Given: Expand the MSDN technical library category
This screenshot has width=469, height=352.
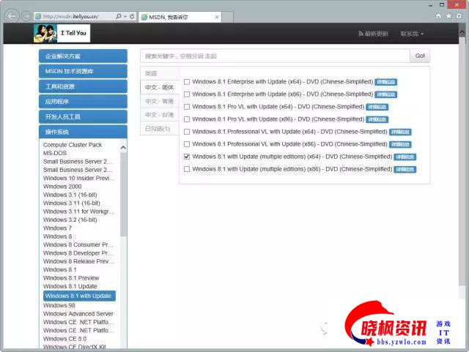Looking at the screenshot, I should point(83,71).
